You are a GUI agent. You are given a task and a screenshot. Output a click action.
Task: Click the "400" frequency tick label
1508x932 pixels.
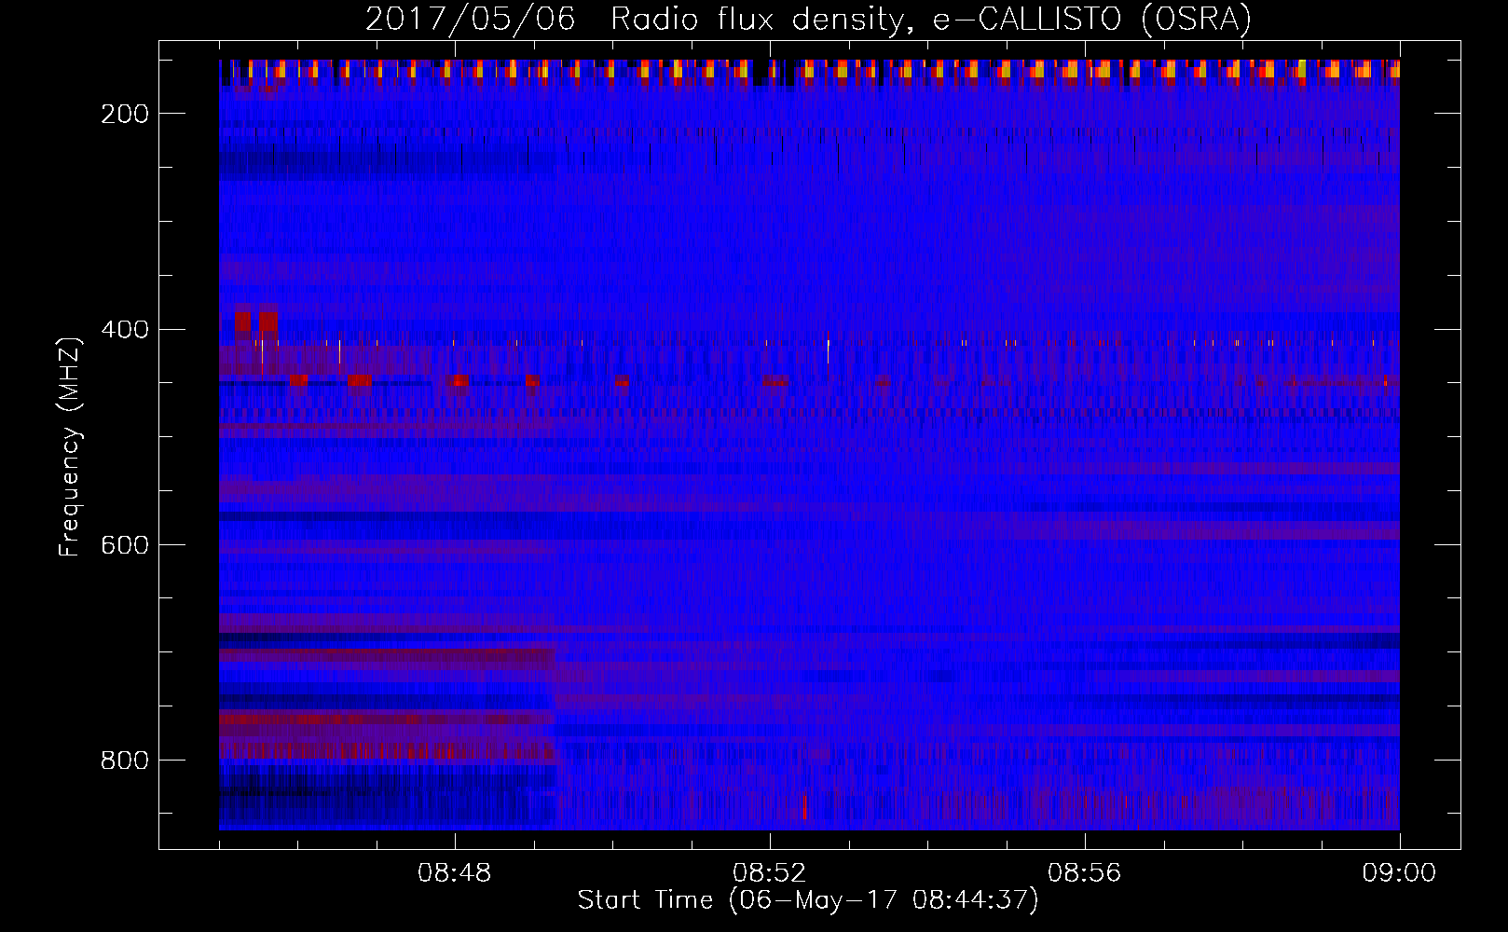pyautogui.click(x=125, y=330)
